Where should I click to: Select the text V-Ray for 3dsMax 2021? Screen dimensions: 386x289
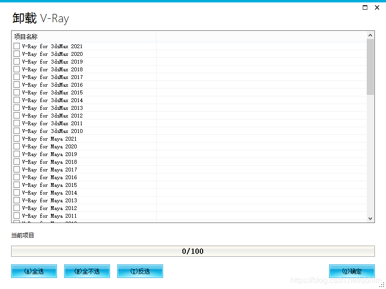52,46
